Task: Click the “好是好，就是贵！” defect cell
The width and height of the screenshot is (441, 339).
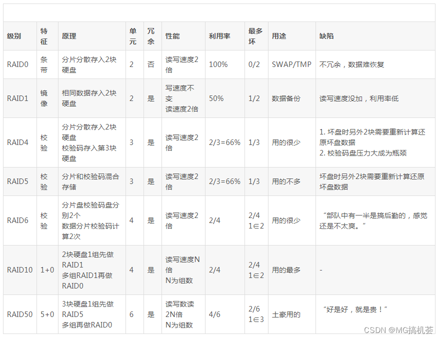Action: 375,314
